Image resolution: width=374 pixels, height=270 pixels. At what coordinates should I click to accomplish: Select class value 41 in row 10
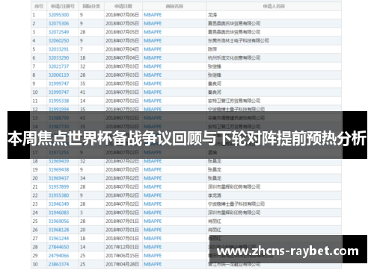(82, 92)
